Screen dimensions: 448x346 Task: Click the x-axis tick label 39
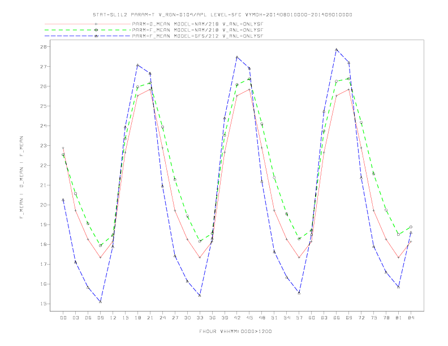click(225, 318)
